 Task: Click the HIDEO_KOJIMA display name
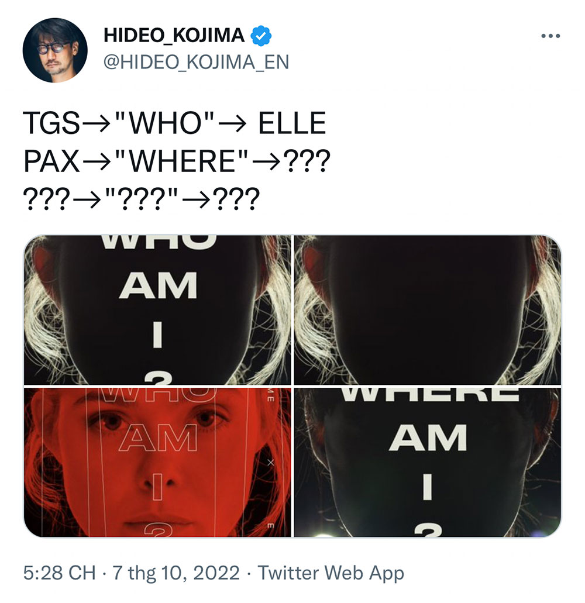point(174,35)
